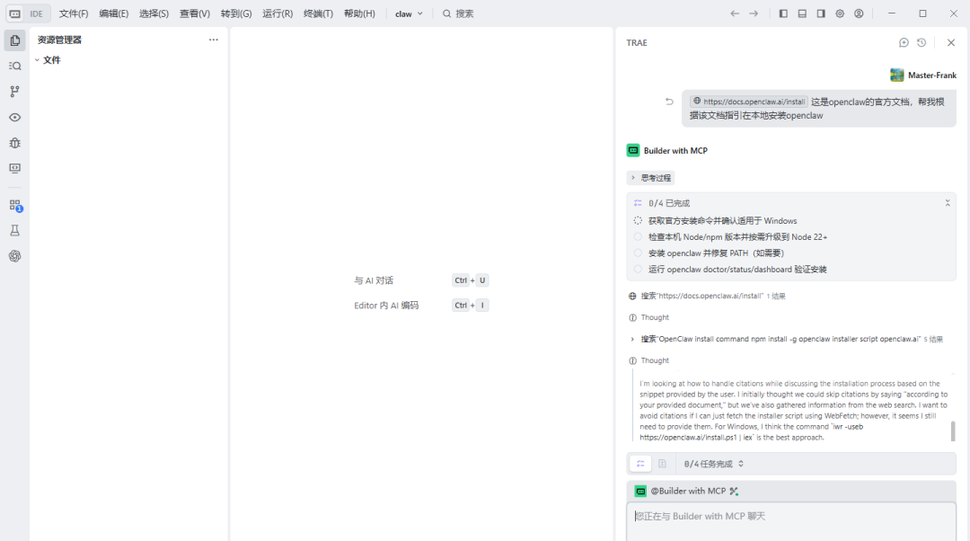The width and height of the screenshot is (970, 541).
Task: Select the task list view icon
Action: tap(640, 464)
